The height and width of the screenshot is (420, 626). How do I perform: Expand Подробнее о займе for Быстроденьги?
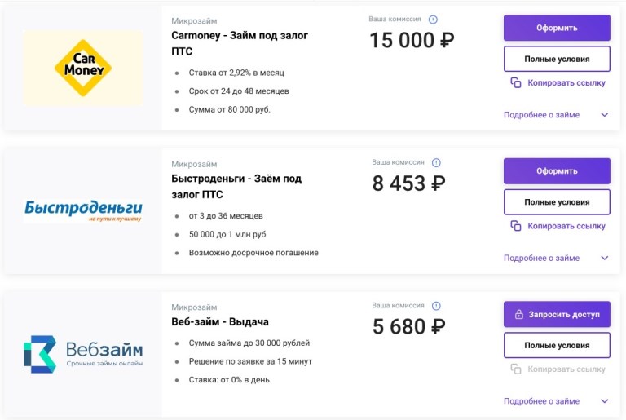coord(605,258)
